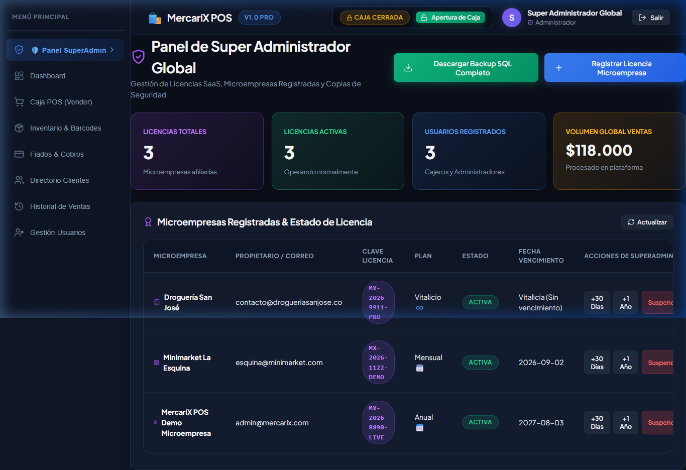
Task: Click the calendar icon under Anual plan
Action: [420, 428]
